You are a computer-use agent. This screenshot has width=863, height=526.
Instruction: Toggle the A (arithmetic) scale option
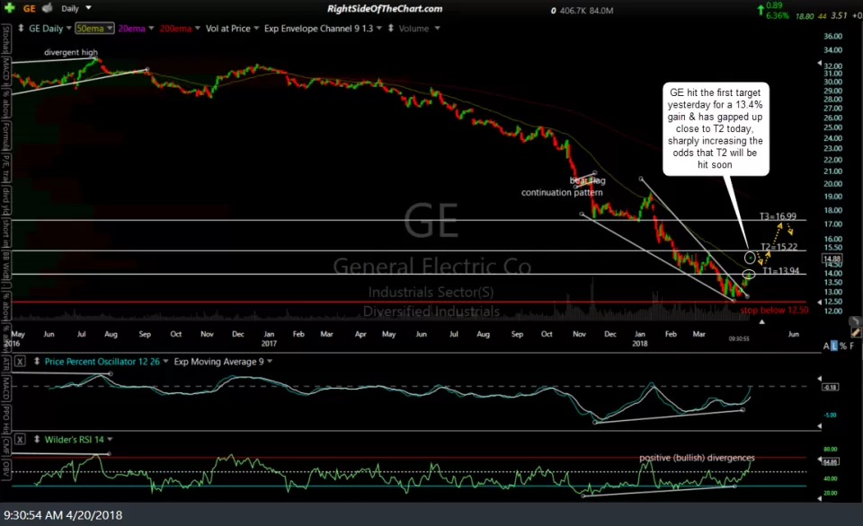pos(826,346)
